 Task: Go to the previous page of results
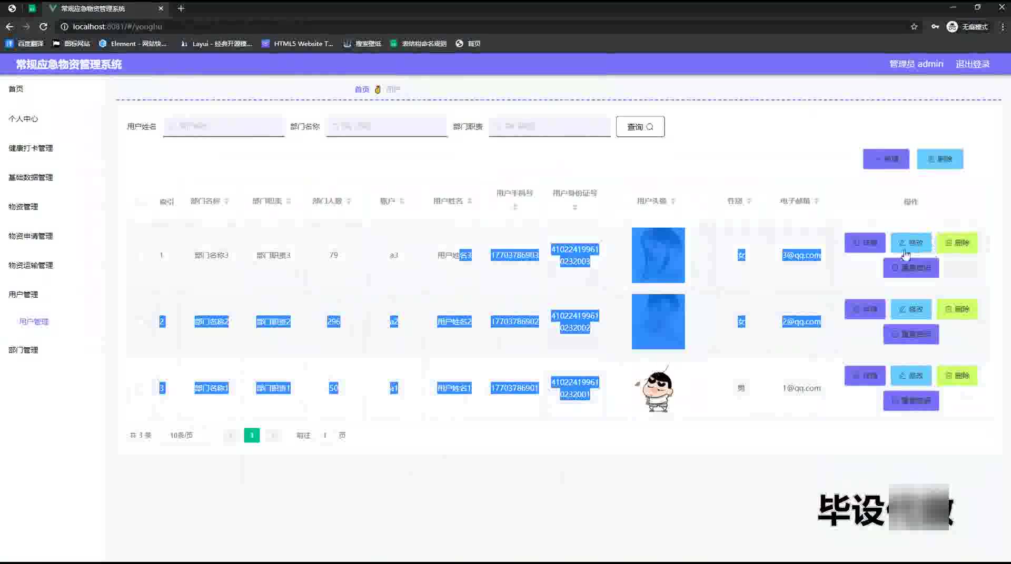(231, 435)
